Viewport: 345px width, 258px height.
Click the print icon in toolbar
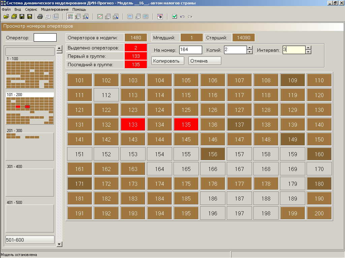coord(40,16)
